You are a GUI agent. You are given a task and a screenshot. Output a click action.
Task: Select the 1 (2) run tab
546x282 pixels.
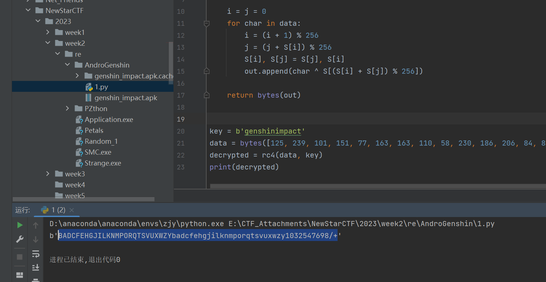click(55, 210)
